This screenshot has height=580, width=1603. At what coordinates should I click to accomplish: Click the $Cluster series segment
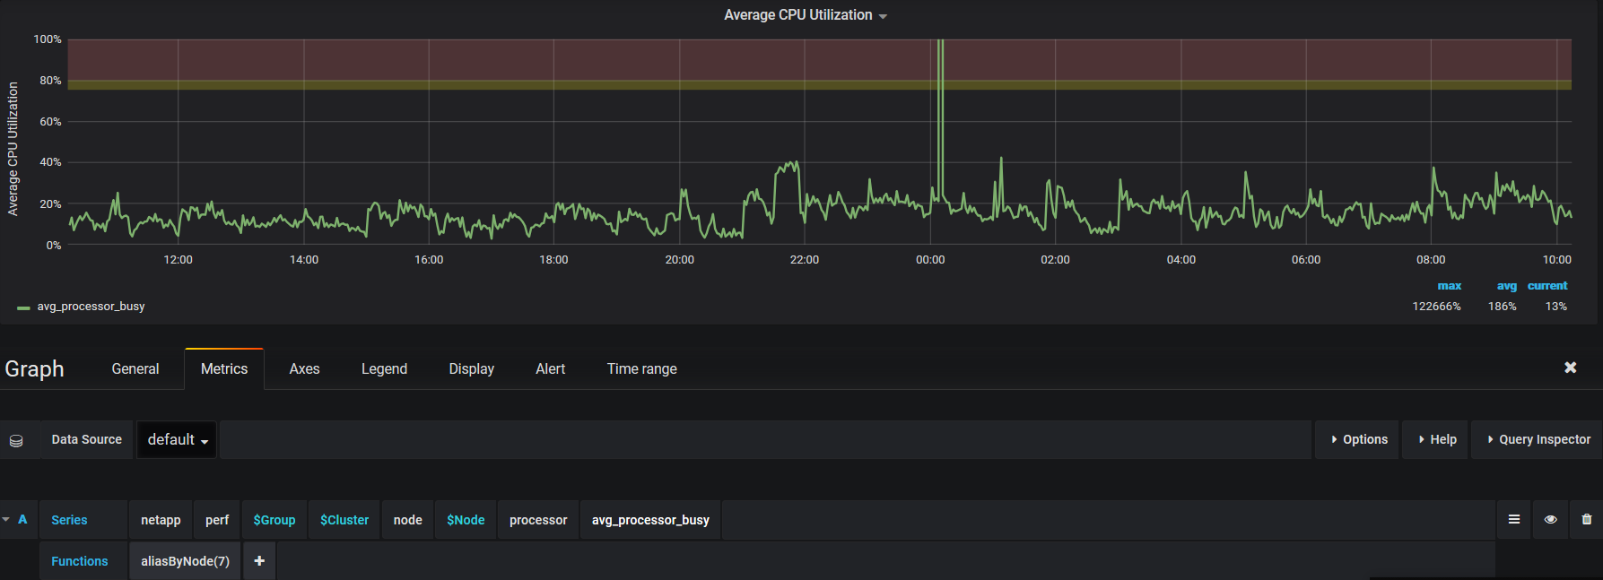click(344, 520)
